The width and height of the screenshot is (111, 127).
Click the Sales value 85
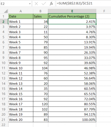[41, 47]
